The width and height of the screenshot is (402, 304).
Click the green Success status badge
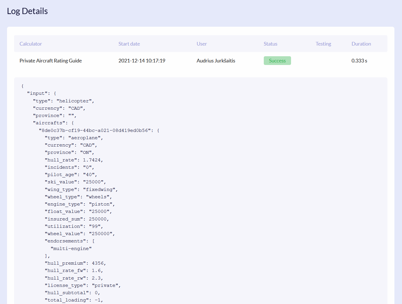click(x=277, y=61)
